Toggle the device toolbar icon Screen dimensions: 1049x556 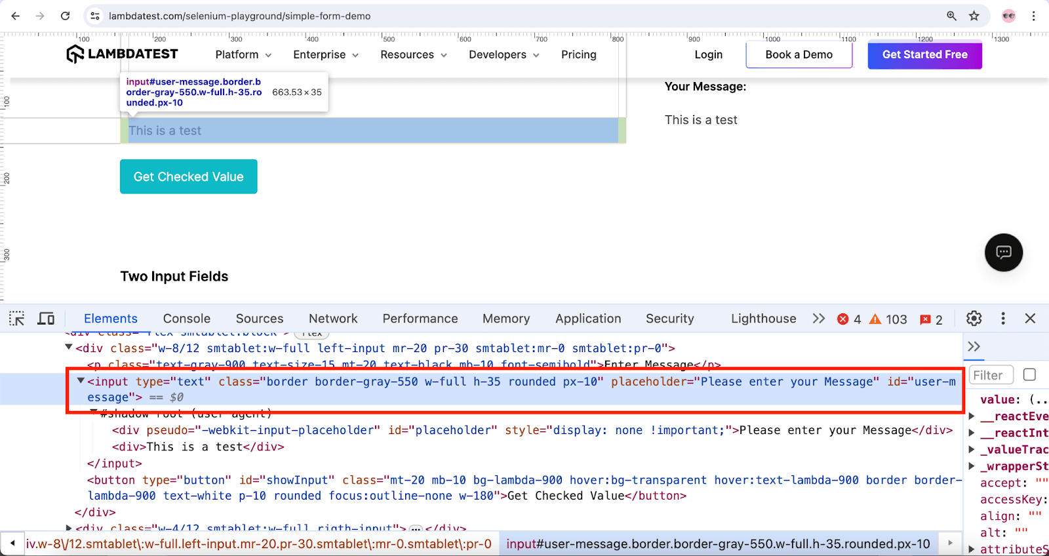(46, 319)
